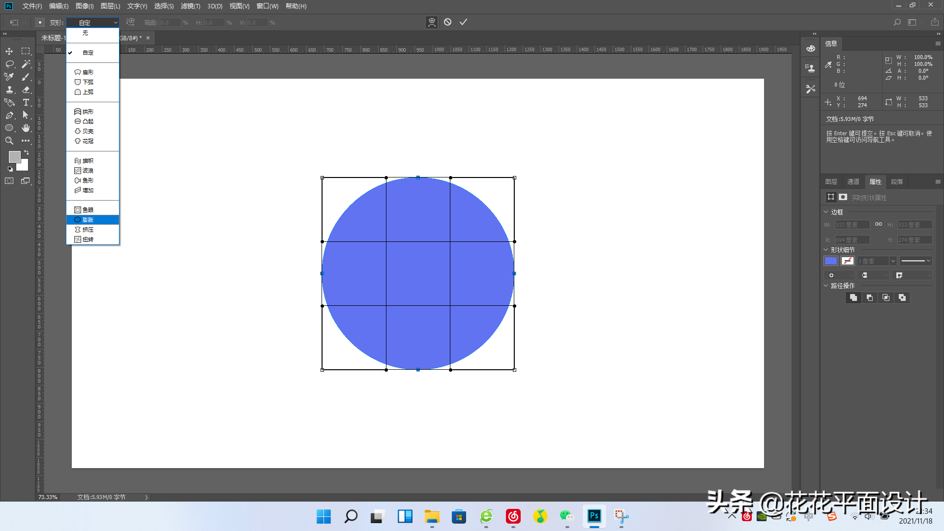Image resolution: width=944 pixels, height=531 pixels.
Task: Select the Path Selection arrow tool
Action: 26,115
